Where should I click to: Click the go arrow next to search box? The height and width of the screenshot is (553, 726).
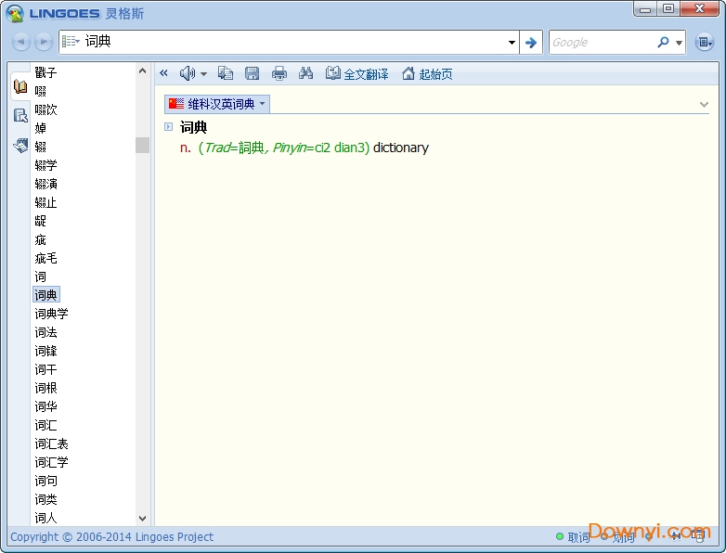tap(530, 42)
